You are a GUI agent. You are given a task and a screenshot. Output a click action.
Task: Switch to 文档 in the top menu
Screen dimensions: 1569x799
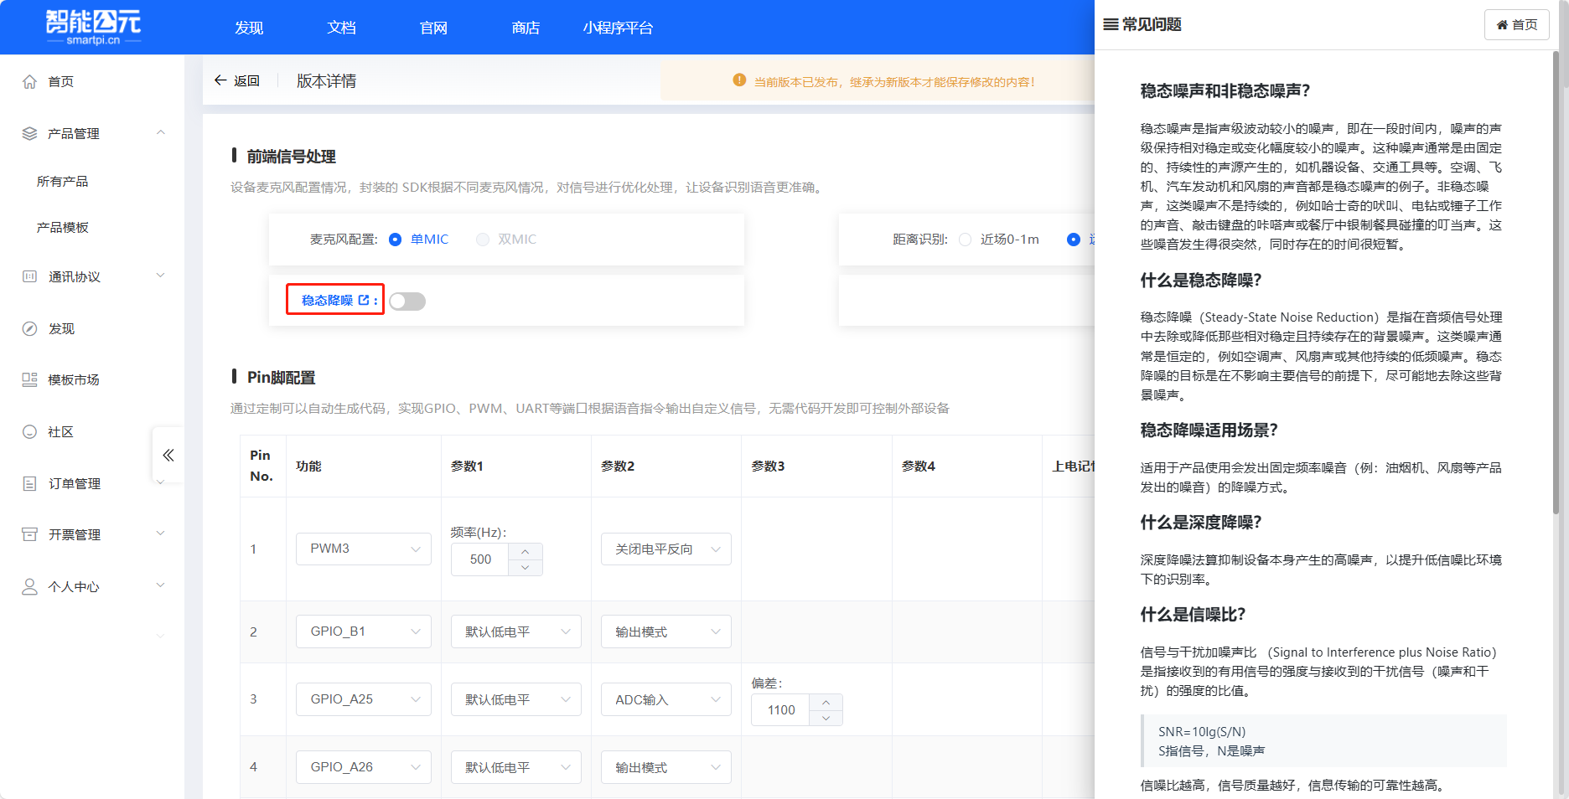[x=340, y=27]
